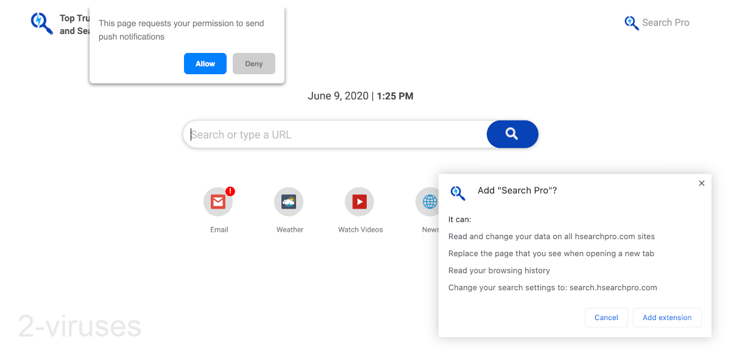The image size is (731, 356).
Task: Click the 1:25 PM time display
Action: [x=395, y=96]
